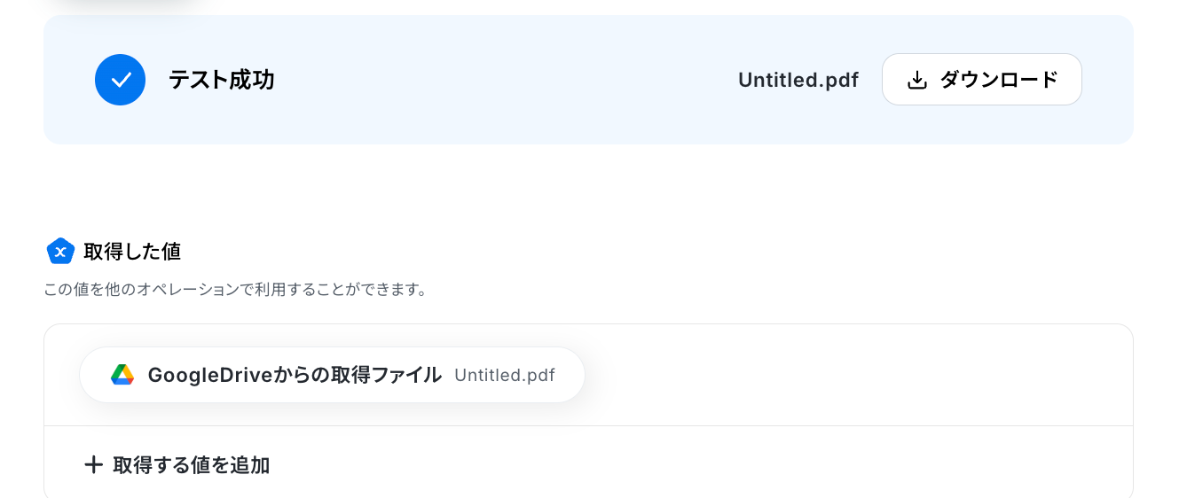Click the download arrow icon
Screen dimensions: 1187x498
click(917, 80)
